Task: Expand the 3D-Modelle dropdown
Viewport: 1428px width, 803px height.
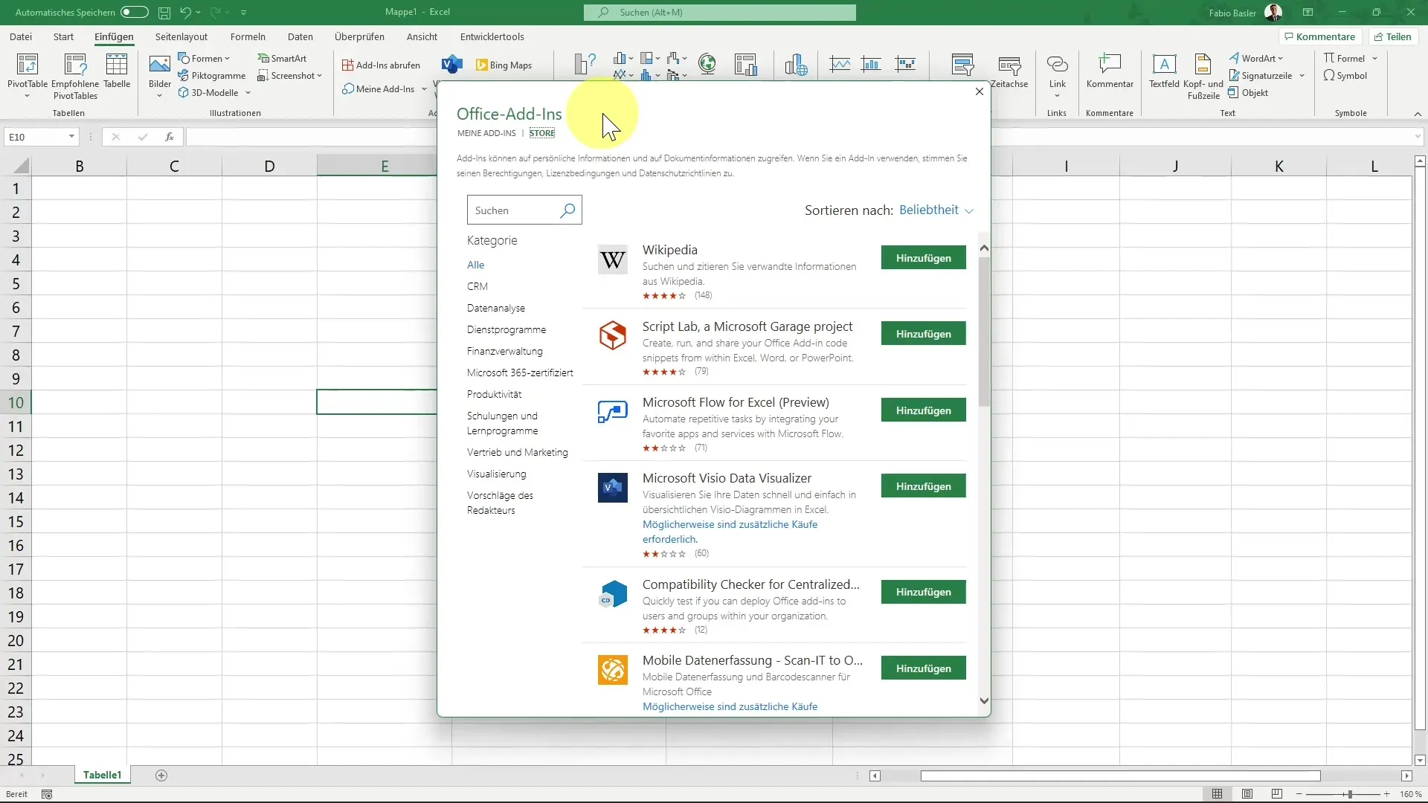Action: [248, 93]
